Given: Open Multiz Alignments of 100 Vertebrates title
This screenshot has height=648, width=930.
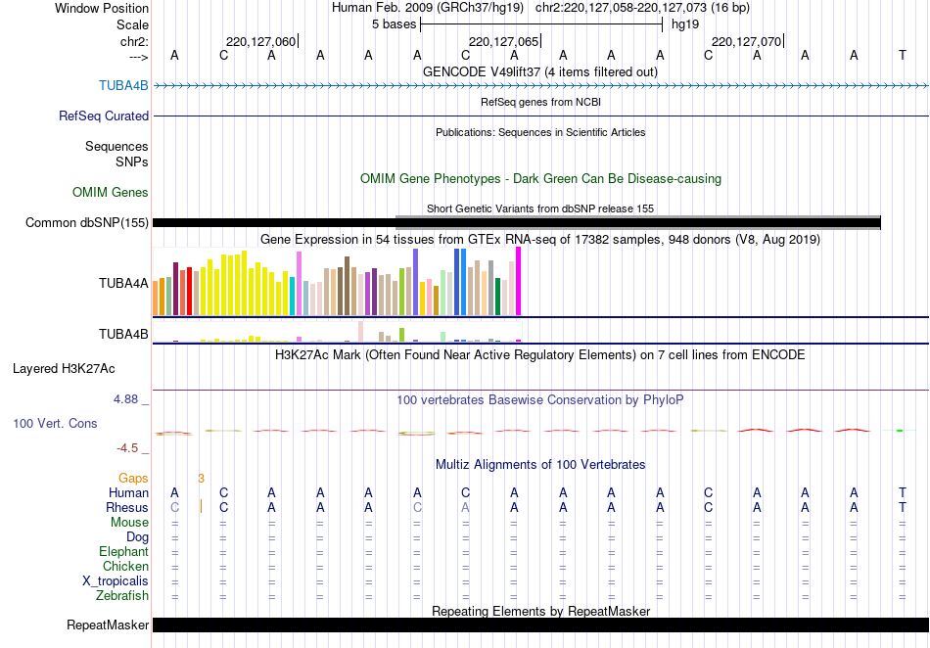Looking at the screenshot, I should point(540,464).
